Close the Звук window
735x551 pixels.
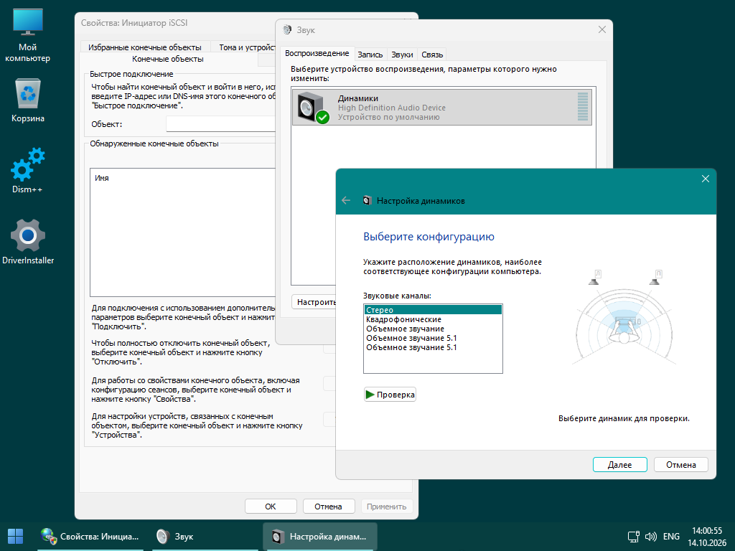602,29
